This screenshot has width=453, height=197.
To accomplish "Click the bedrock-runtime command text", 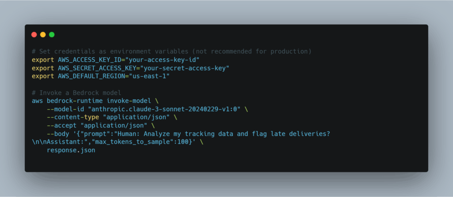I will [75, 101].
